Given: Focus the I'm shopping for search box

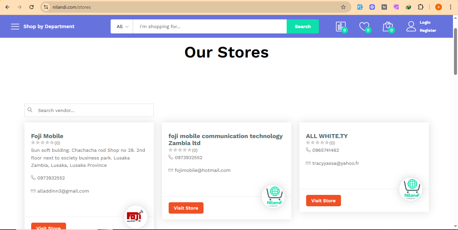Looking at the screenshot, I should point(210,27).
